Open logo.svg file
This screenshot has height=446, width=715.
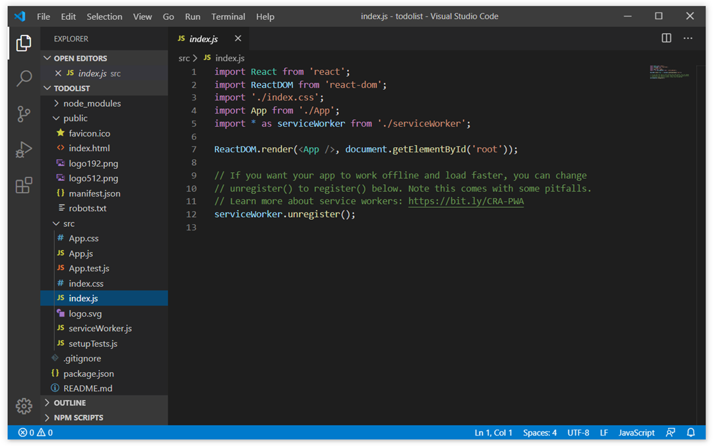[x=104, y=313]
